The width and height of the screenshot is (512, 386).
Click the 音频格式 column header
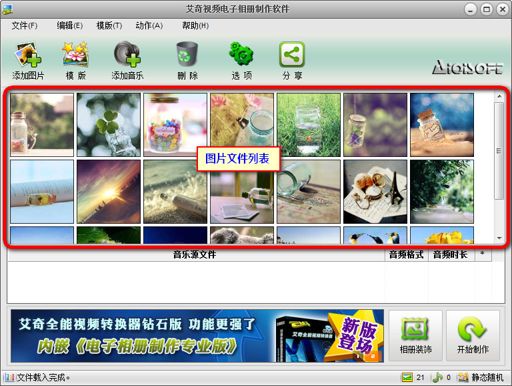click(x=407, y=254)
